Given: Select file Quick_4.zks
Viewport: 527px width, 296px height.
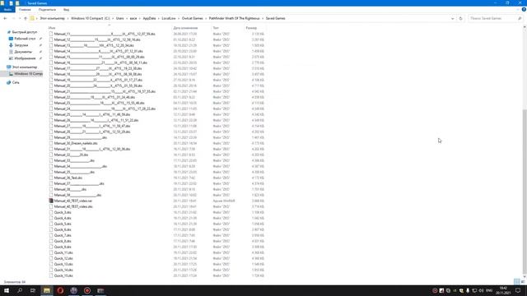Looking at the screenshot, I should [63, 218].
